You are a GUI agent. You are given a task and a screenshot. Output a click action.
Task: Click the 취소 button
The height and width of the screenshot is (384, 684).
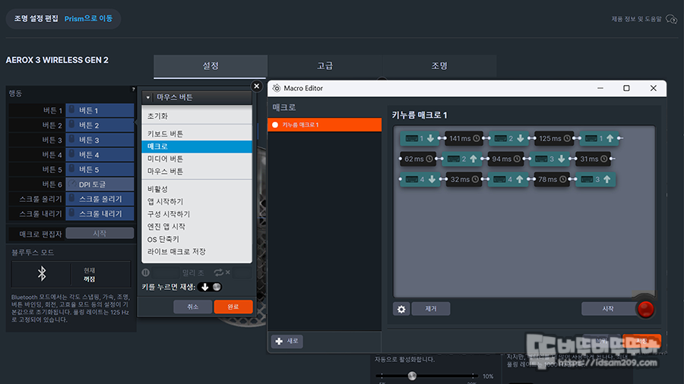coord(193,307)
